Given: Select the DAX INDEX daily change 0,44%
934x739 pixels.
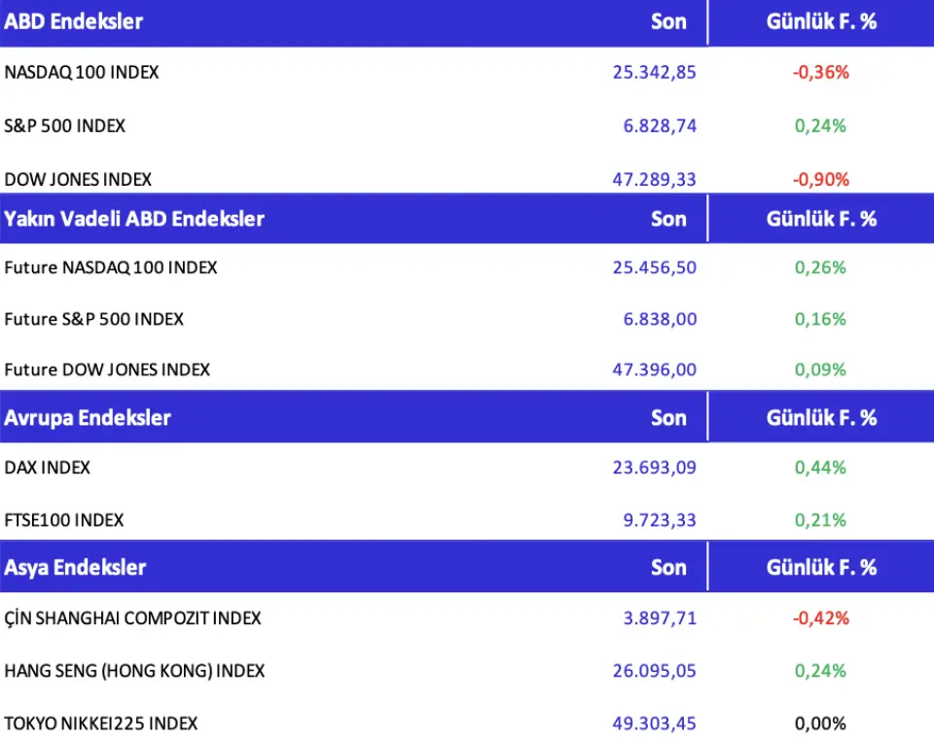Looking at the screenshot, I should click(x=820, y=468).
